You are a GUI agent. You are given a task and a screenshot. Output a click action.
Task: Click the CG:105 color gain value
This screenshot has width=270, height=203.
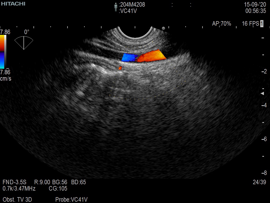click(x=58, y=188)
